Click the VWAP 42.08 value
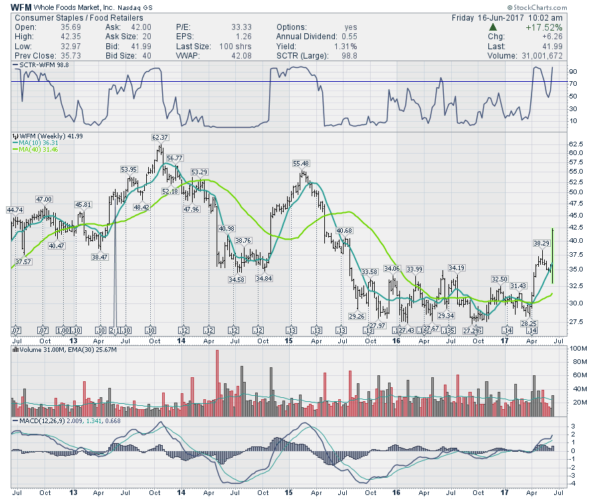This screenshot has width=598, height=499. click(241, 56)
